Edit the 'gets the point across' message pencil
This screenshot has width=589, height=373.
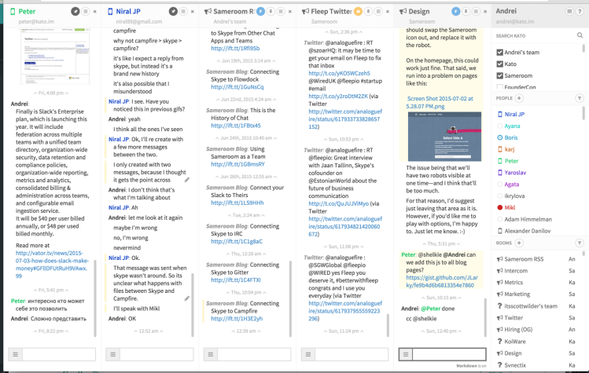tap(186, 180)
